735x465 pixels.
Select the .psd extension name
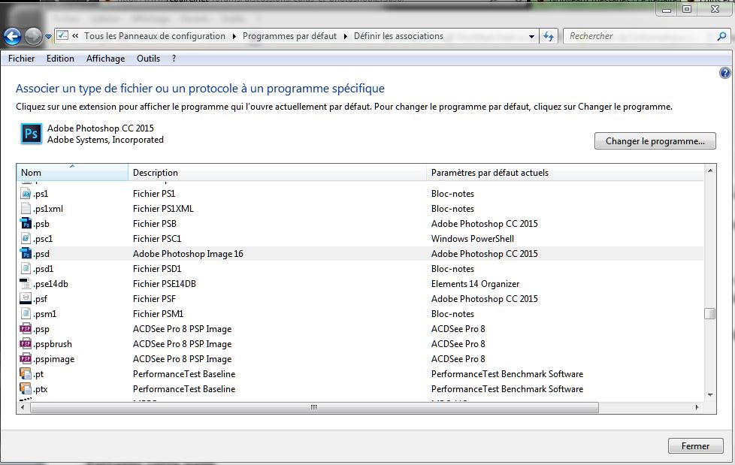coord(41,254)
